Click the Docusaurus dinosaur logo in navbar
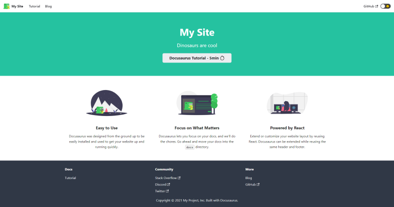394x207 pixels. coord(6,6)
